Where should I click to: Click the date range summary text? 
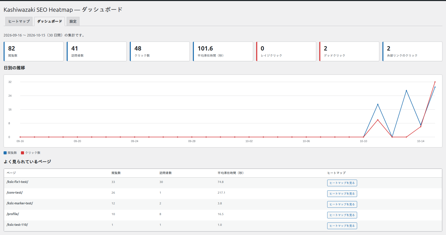tap(44, 35)
